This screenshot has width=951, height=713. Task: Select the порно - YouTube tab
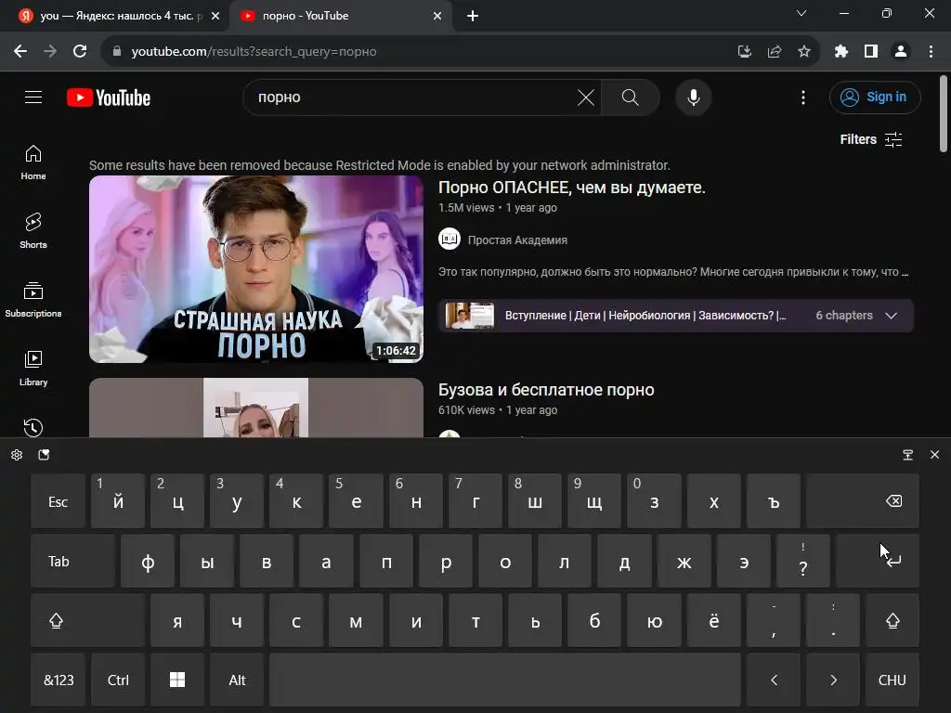pos(340,16)
